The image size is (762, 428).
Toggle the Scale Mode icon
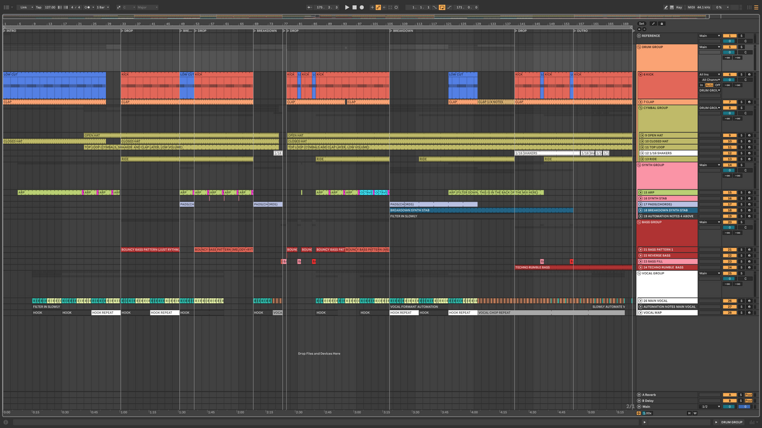[119, 7]
